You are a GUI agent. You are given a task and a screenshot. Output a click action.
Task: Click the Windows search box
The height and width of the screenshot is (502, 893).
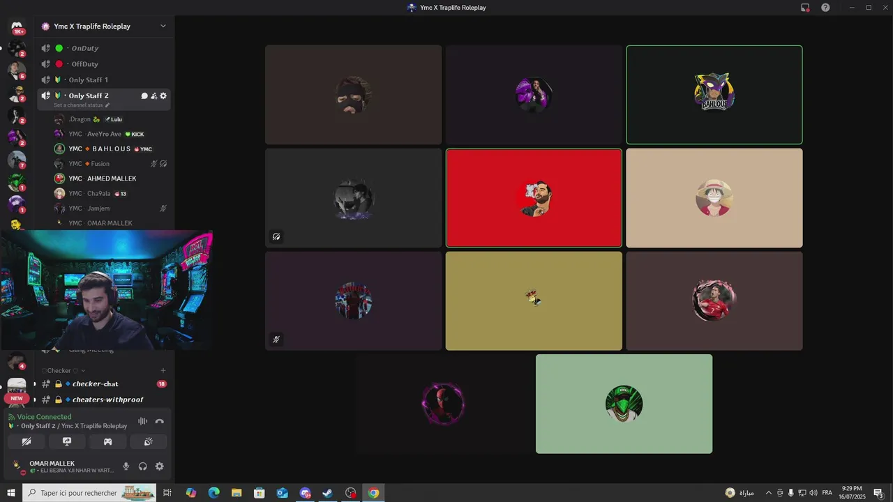coord(91,493)
